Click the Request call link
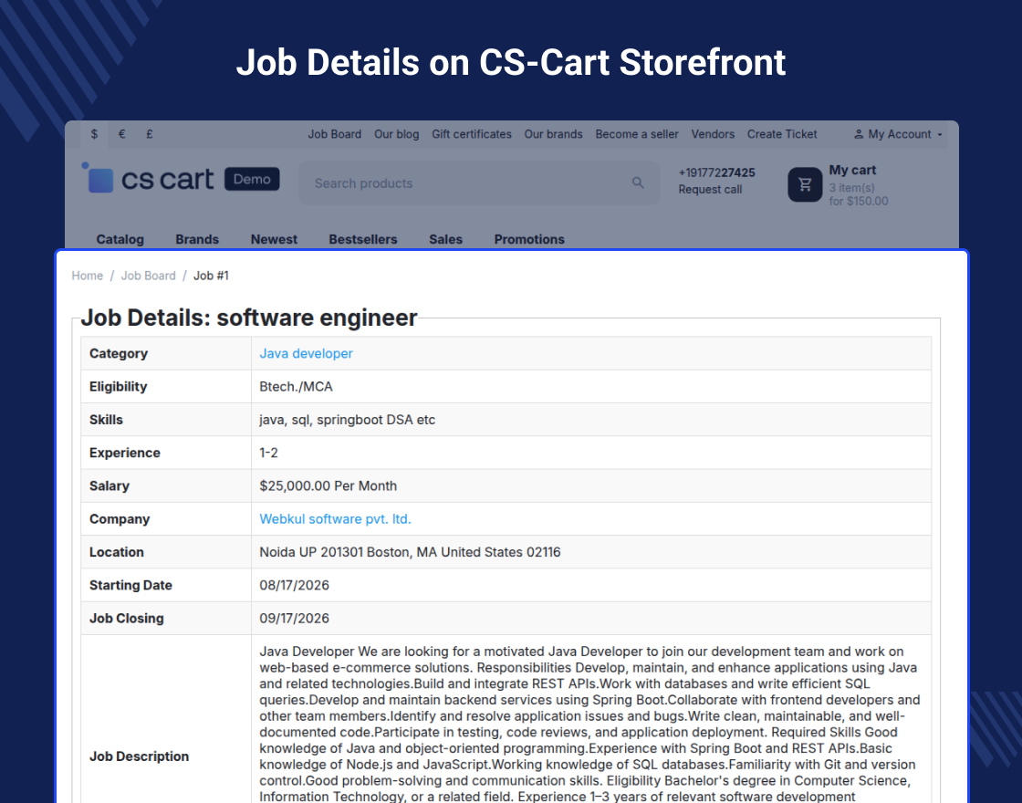Viewport: 1022px width, 803px height. point(710,190)
